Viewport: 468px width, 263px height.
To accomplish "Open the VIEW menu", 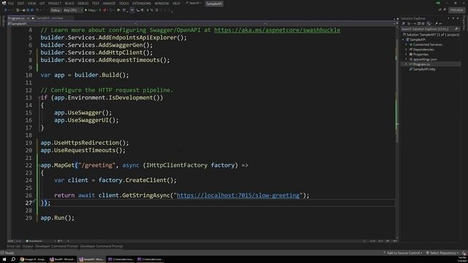I will click(31, 3).
